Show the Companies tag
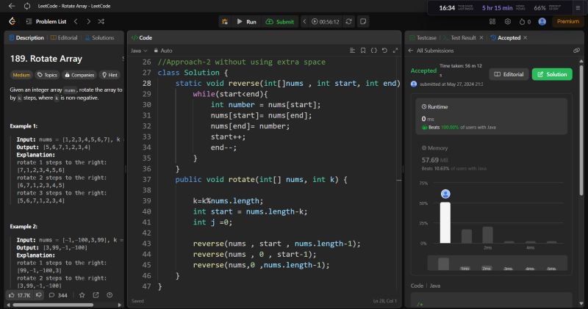The height and width of the screenshot is (309, 588). pyautogui.click(x=79, y=75)
